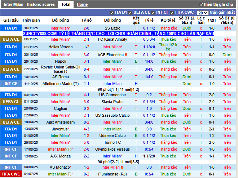
Task: Click US Cremonese team name
Action: (113, 95)
